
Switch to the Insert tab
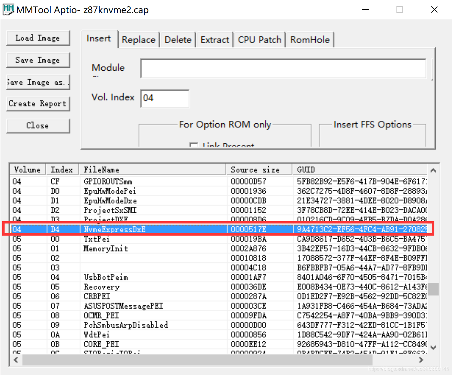tap(99, 39)
